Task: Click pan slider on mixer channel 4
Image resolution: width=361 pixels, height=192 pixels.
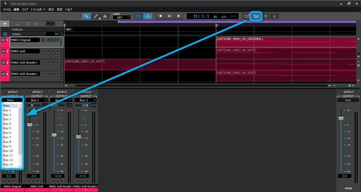Action: click(x=83, y=105)
